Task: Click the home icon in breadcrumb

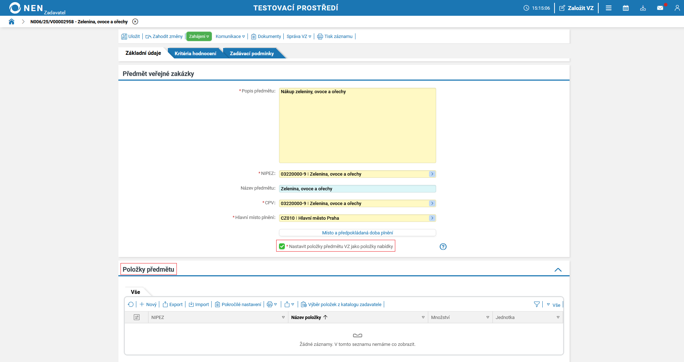Action: coord(11,22)
